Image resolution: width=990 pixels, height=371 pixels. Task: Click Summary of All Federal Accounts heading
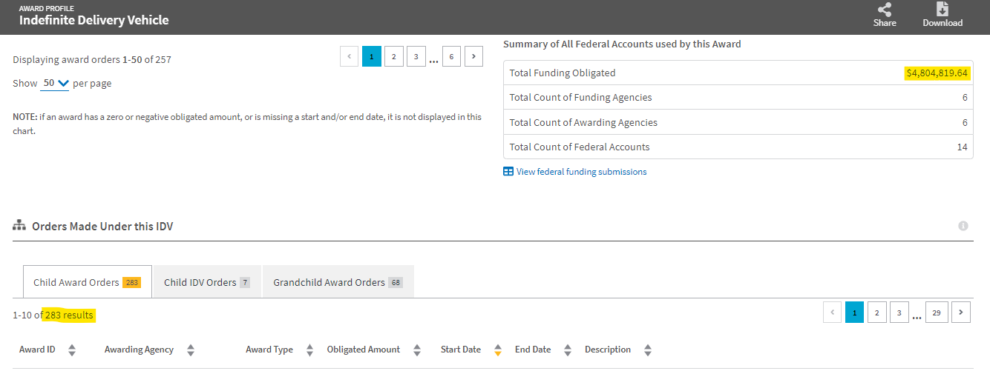[622, 44]
